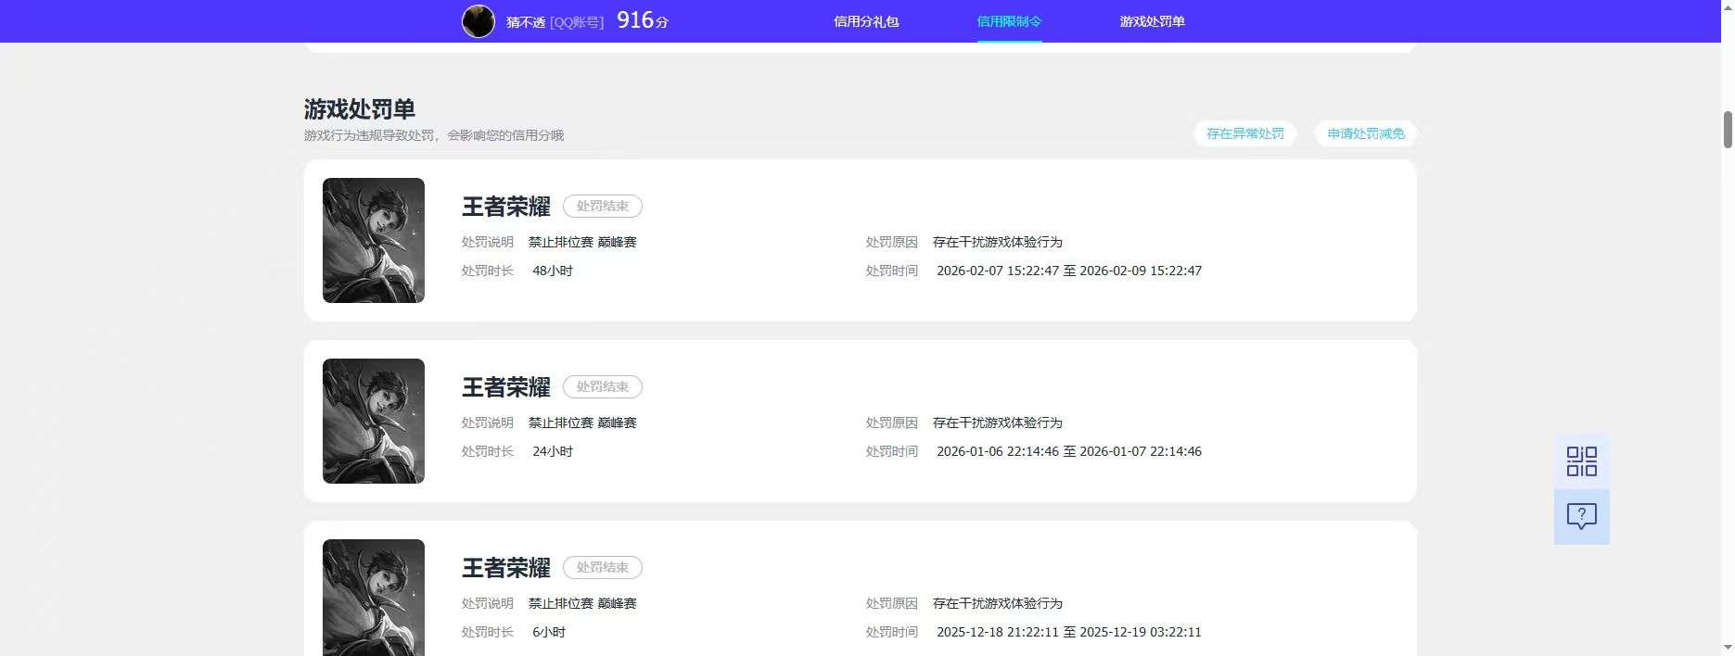Click the 处罚结束 badge on the 24小时 record
The width and height of the screenshot is (1735, 656).
603,386
